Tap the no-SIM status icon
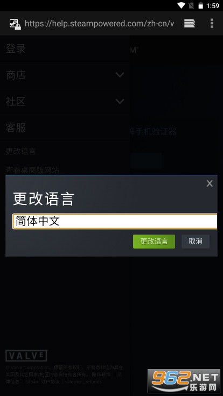This screenshot has height=396, width=223. point(191,5)
